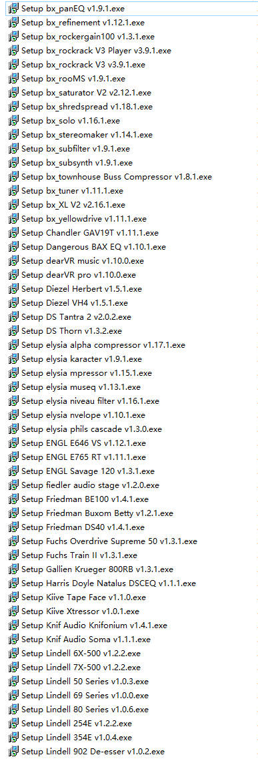This screenshot has height=759, width=258.
Task: Click "Setup Gallien Krueger 800RB v1.3.1.exe"
Action: coord(97,569)
